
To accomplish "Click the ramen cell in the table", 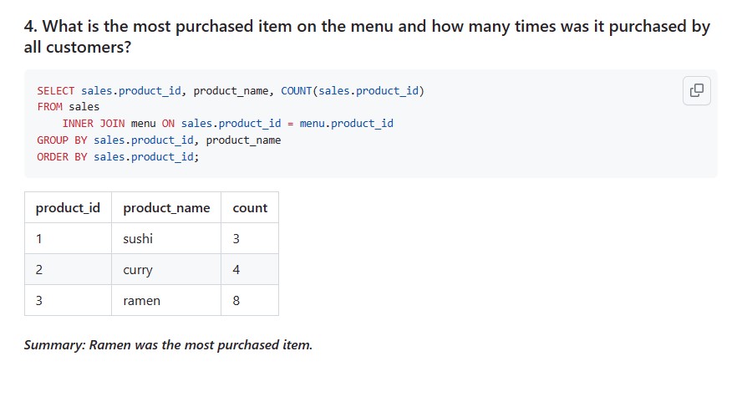I will pyautogui.click(x=166, y=300).
